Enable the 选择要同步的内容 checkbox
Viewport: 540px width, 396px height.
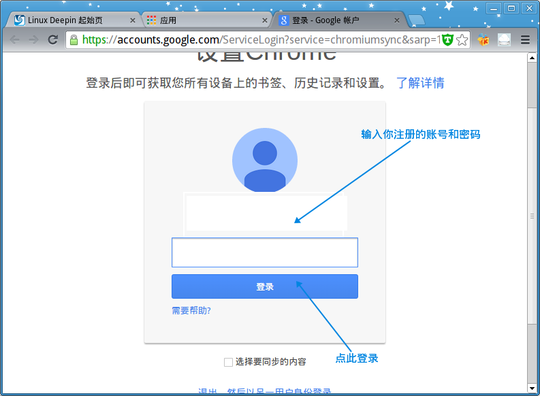click(x=228, y=362)
